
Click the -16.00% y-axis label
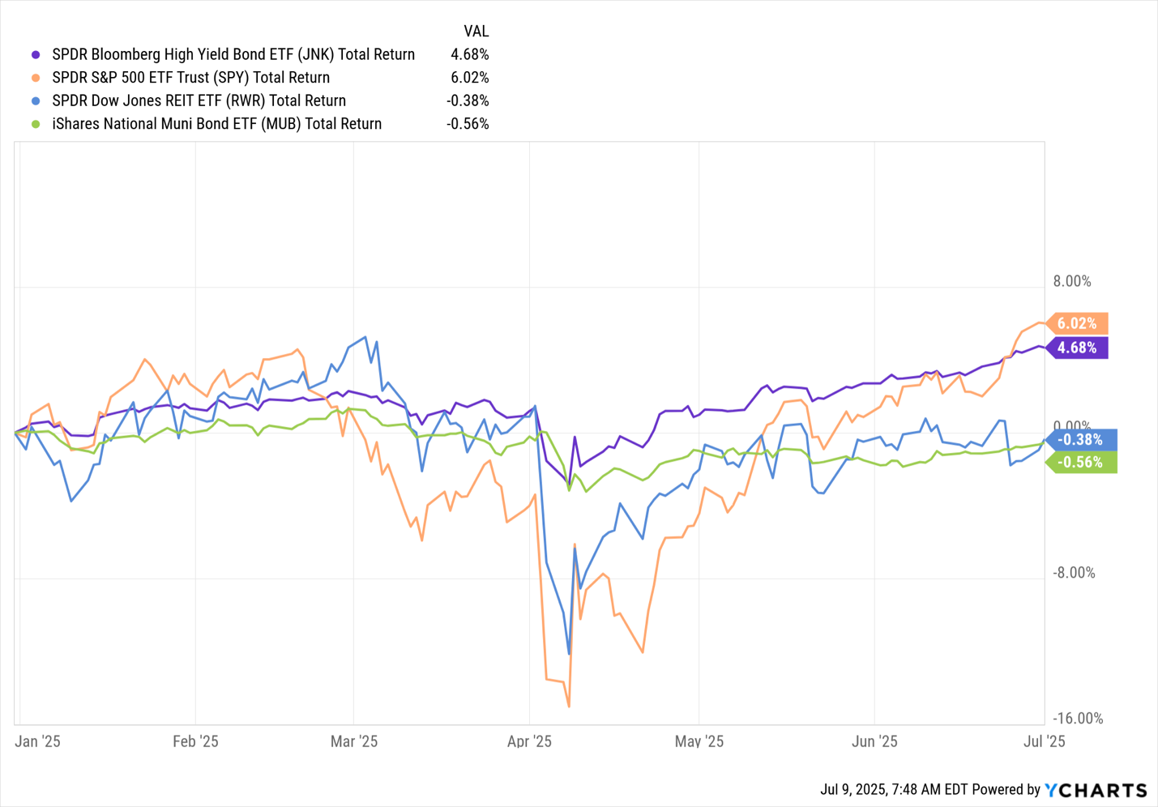coord(1078,719)
